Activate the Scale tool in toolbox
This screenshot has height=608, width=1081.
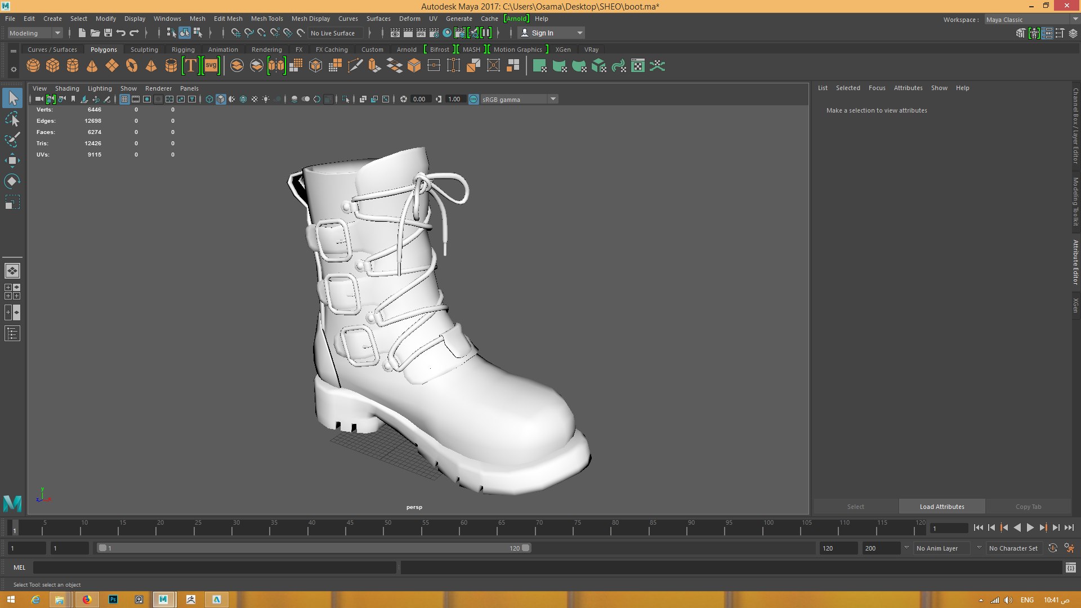pyautogui.click(x=12, y=202)
